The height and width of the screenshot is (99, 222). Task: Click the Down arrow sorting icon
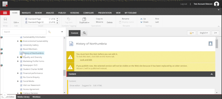click(141, 22)
